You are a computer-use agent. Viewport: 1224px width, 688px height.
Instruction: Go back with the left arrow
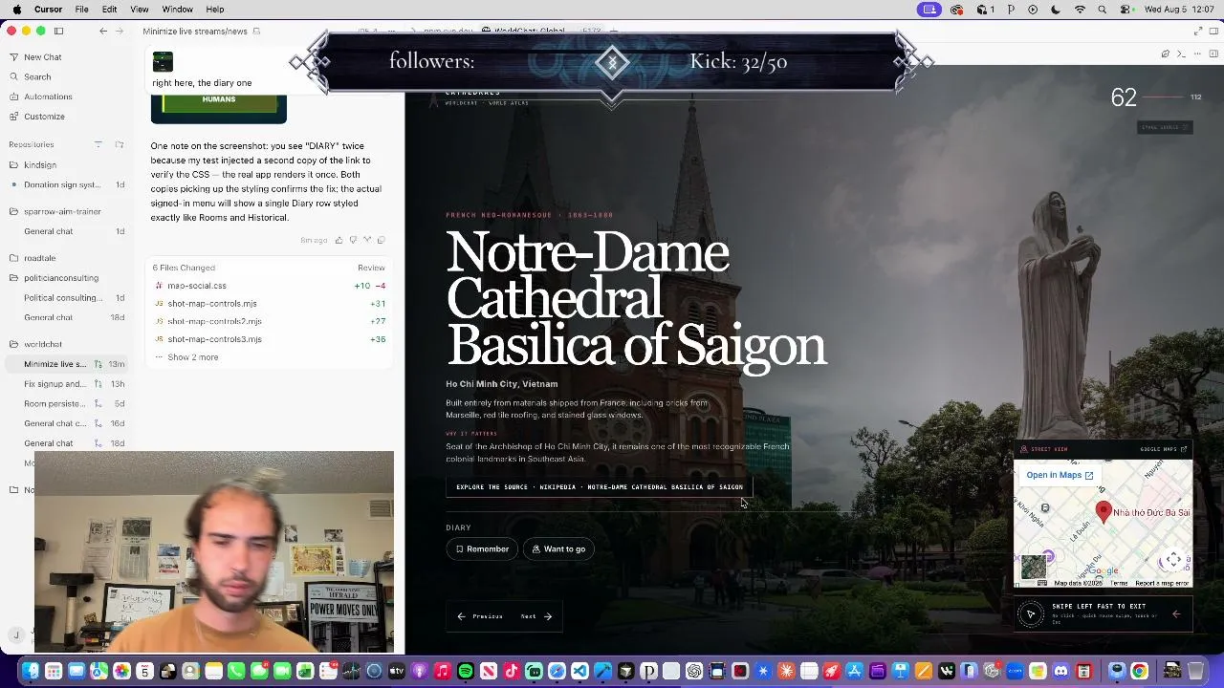[x=103, y=31]
